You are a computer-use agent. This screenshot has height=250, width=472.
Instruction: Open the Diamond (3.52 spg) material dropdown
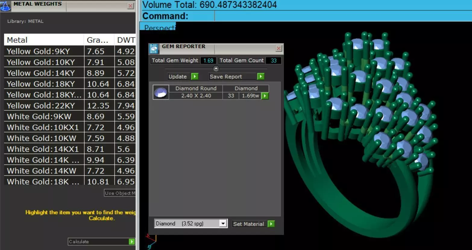(x=223, y=223)
